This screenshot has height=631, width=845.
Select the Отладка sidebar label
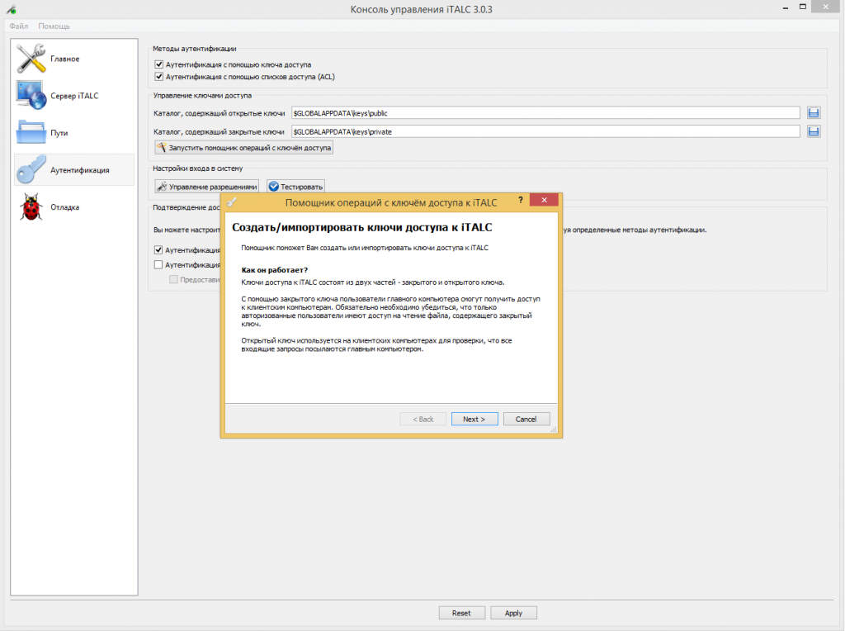tap(64, 207)
